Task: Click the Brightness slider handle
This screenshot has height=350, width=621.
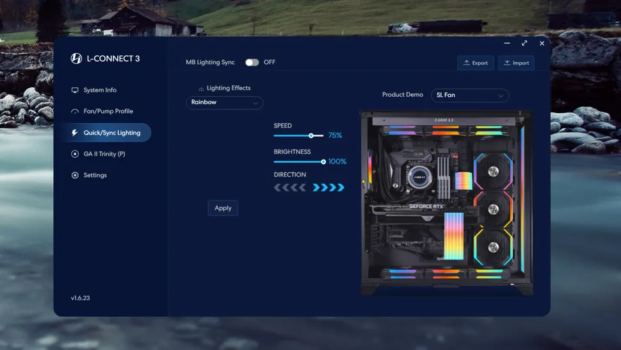Action: [323, 162]
